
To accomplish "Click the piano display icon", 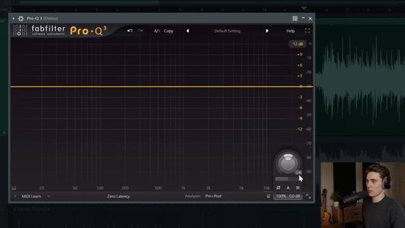I will coord(14,188).
